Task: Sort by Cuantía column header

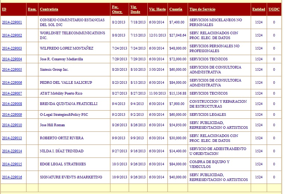Action: 176,9
